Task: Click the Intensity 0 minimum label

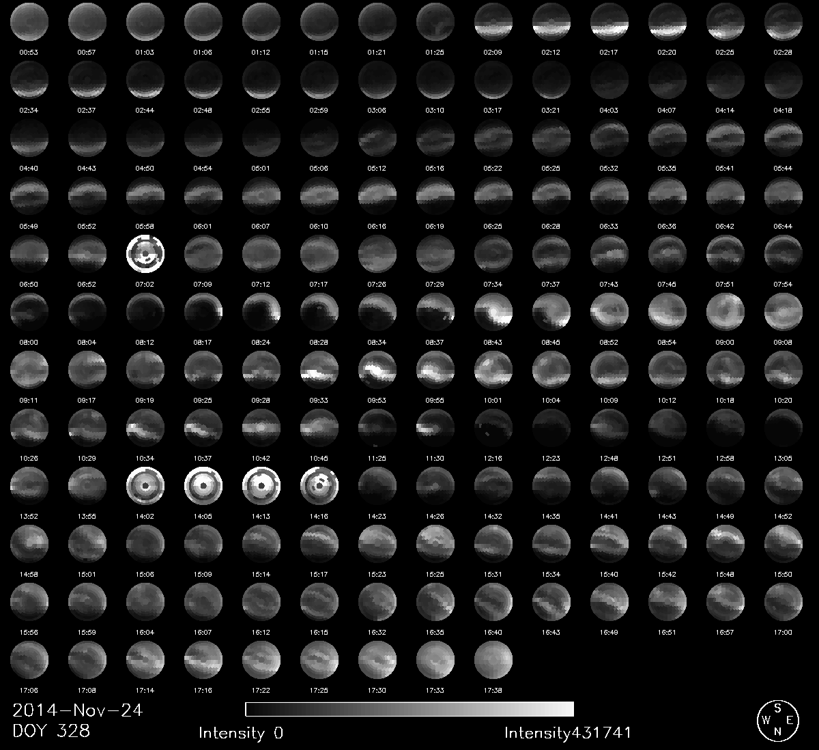Action: [240, 733]
